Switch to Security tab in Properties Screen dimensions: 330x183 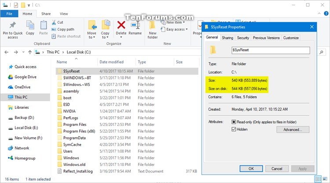(x=243, y=38)
